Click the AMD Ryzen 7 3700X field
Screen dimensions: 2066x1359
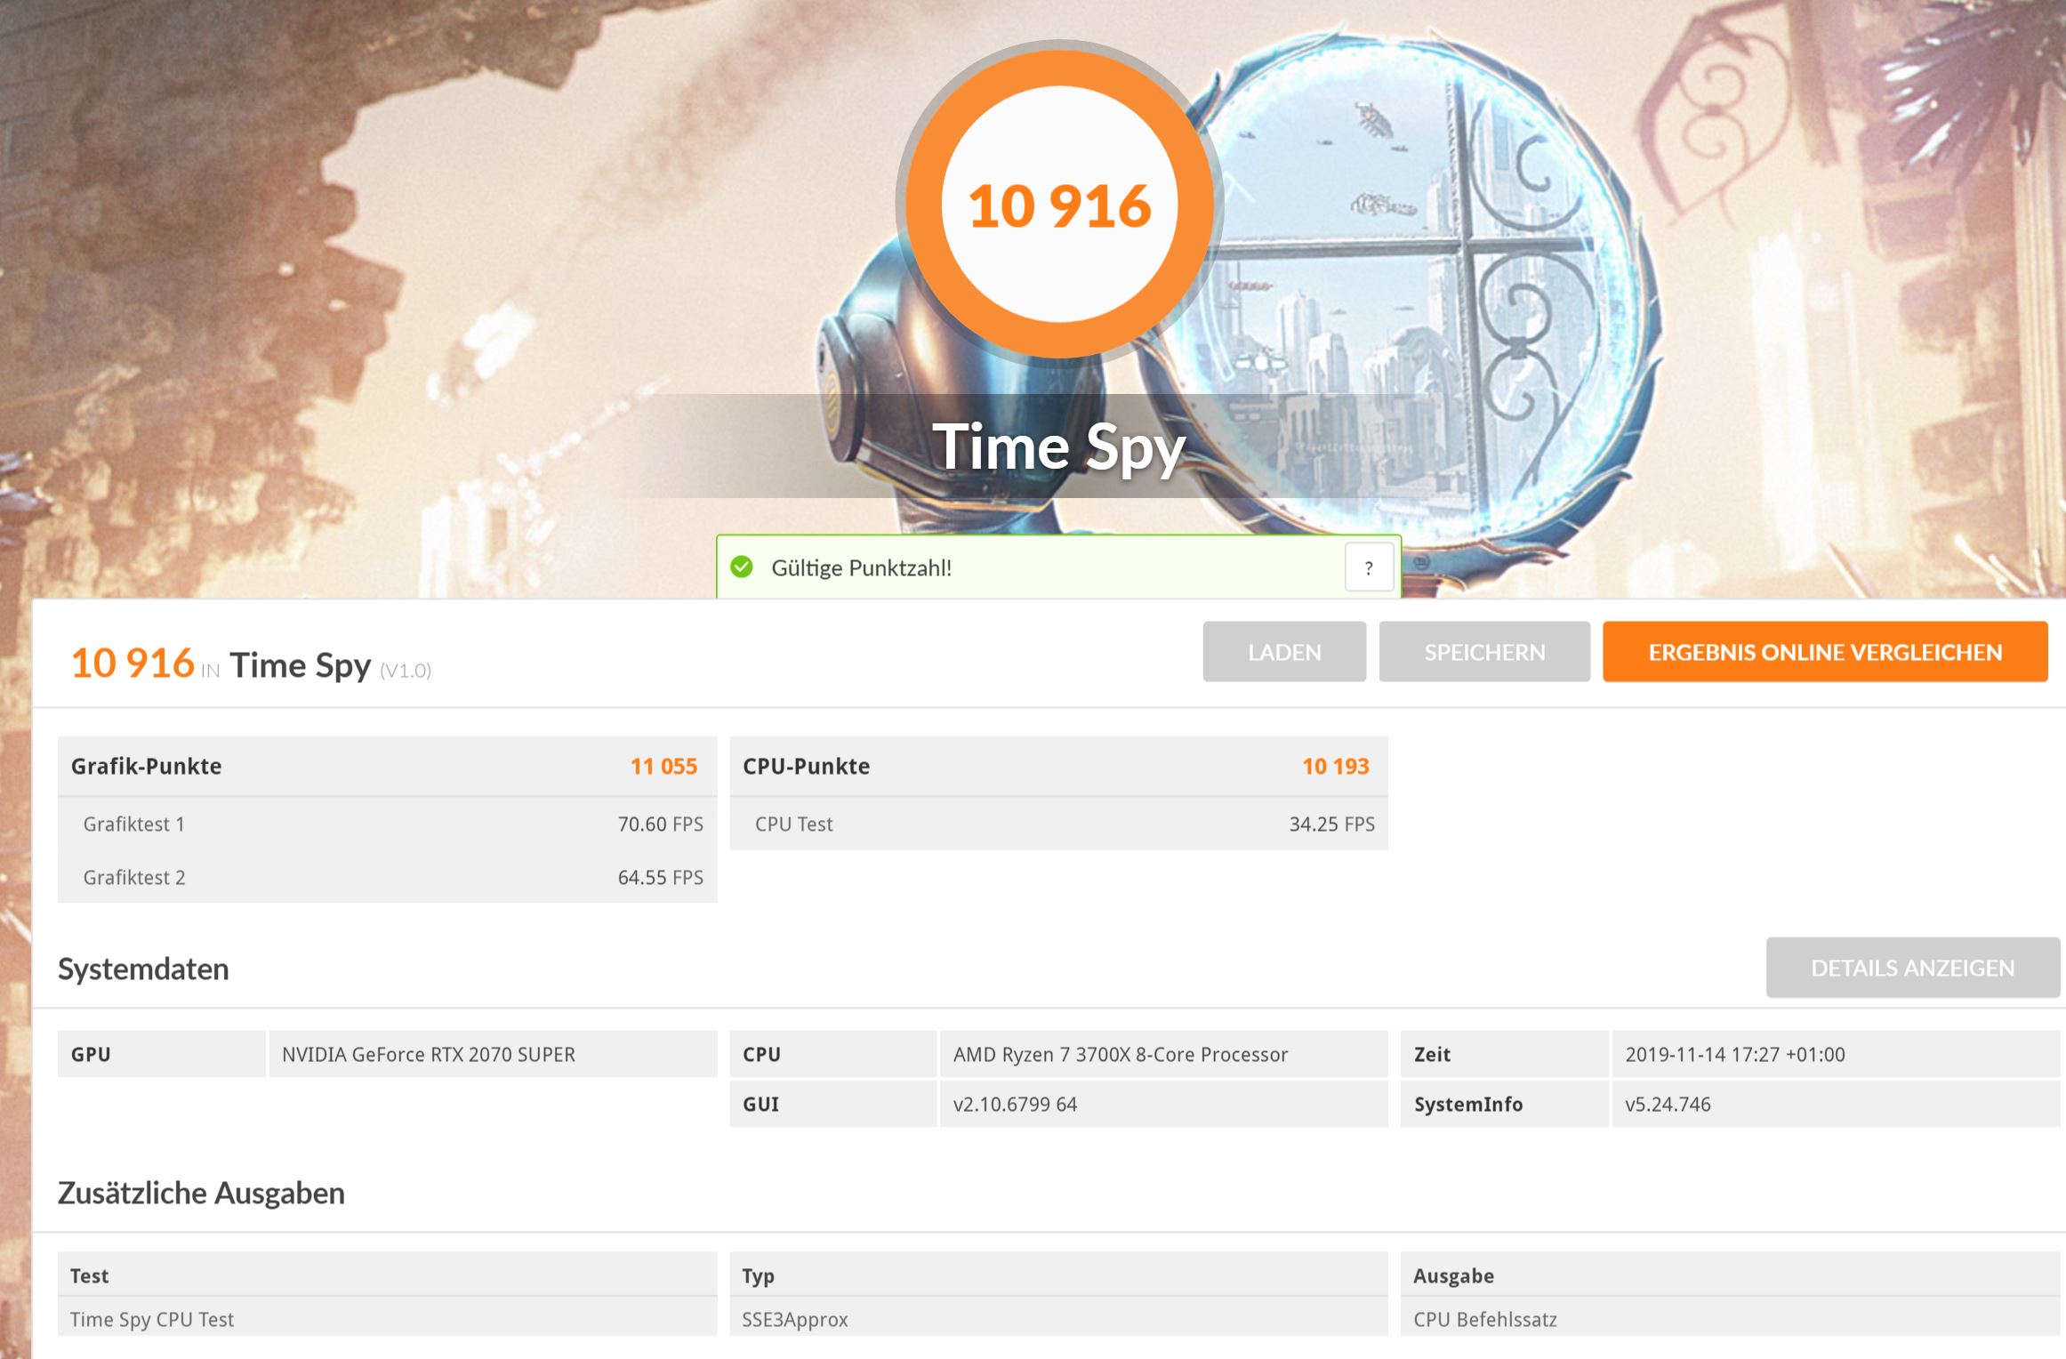coord(1162,1054)
